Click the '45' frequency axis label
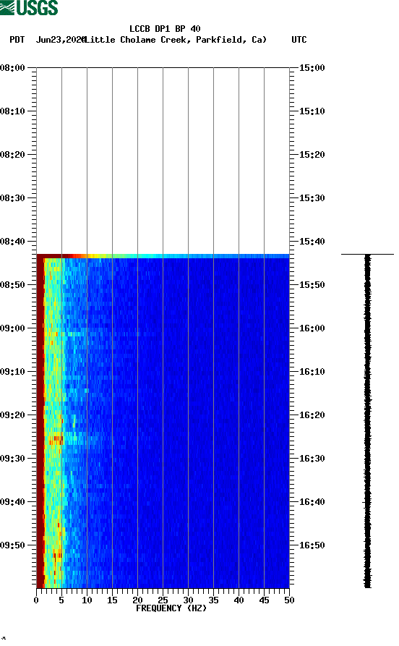 tap(264, 600)
